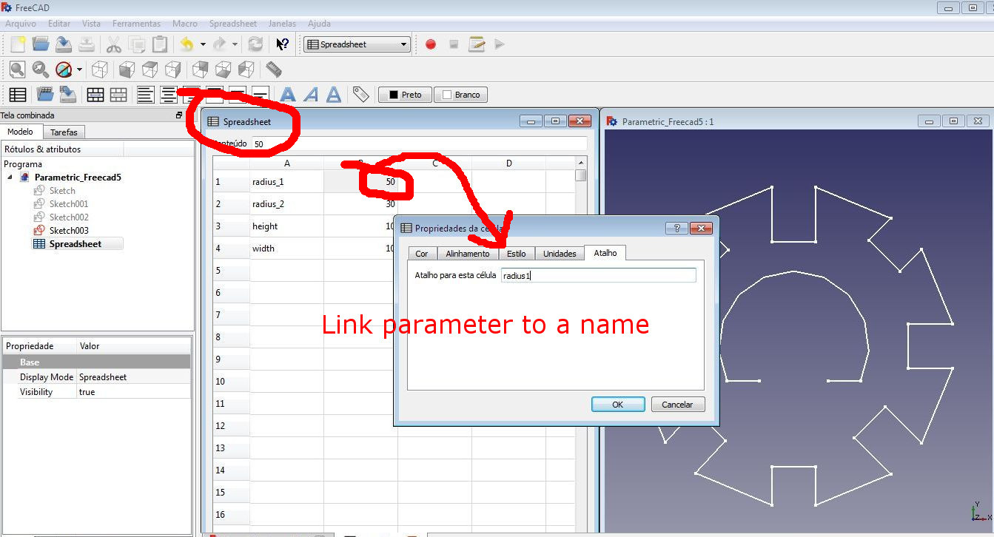
Task: Undo the last action
Action: [187, 44]
